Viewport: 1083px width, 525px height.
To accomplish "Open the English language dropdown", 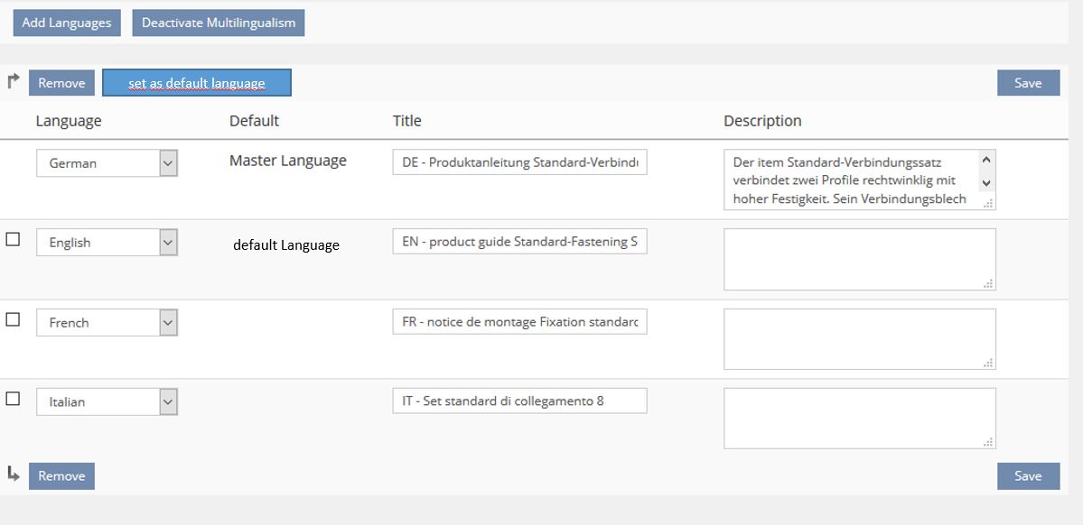I will (168, 243).
